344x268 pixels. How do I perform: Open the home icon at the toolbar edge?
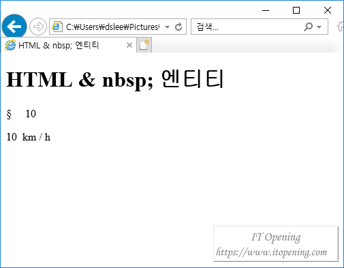tap(340, 27)
